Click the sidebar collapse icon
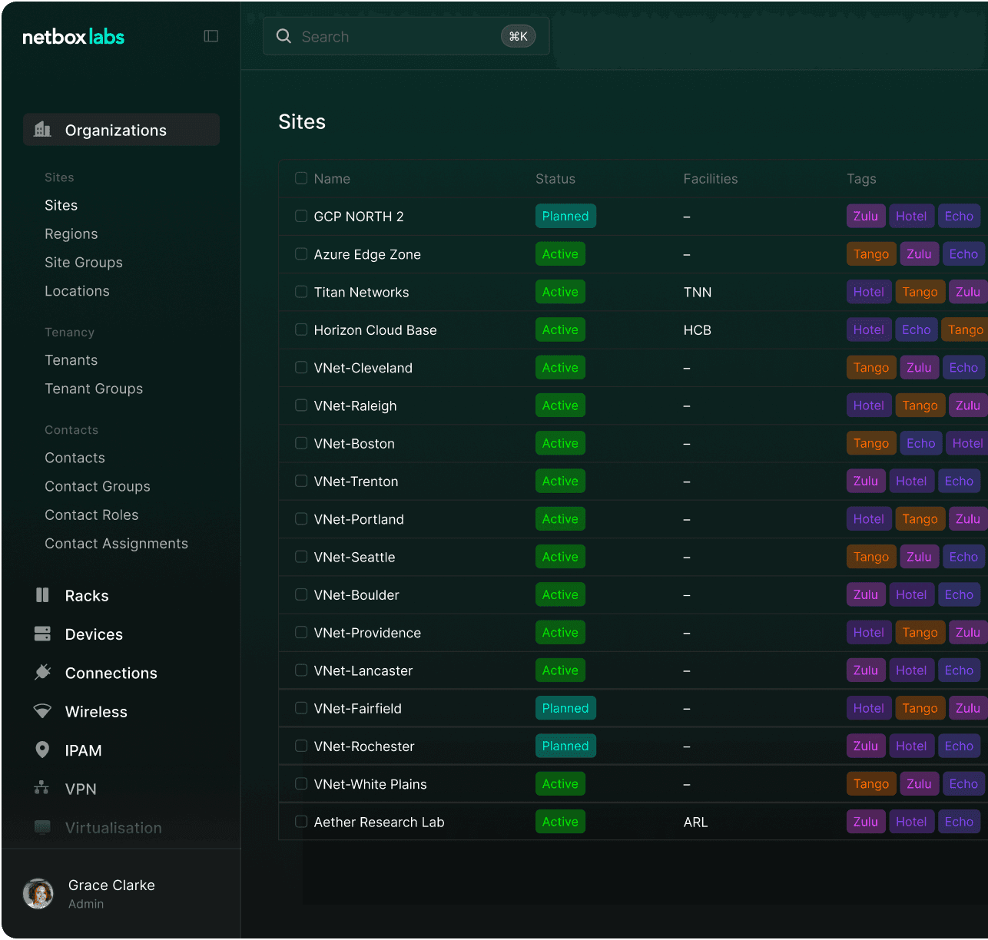The width and height of the screenshot is (988, 940). [x=211, y=36]
